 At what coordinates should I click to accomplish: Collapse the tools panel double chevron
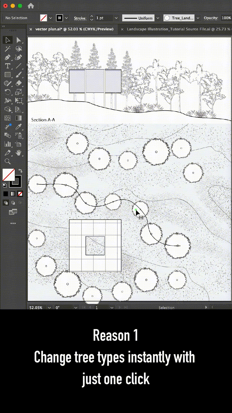[x=3, y=26]
